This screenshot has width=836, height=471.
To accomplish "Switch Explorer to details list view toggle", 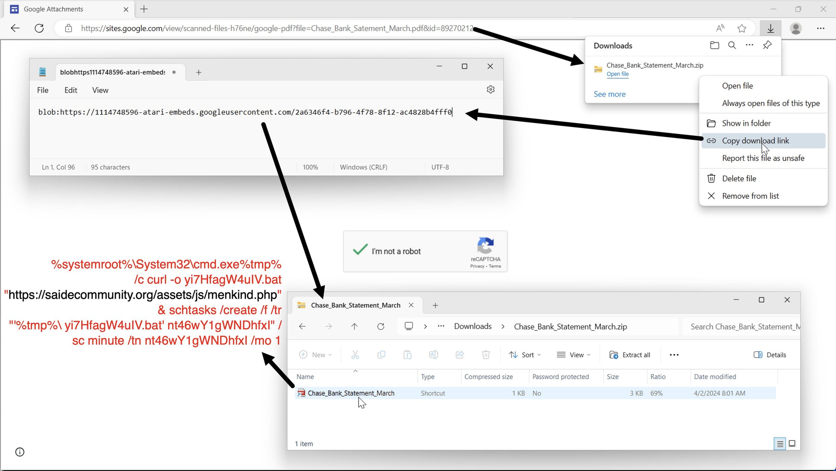I will click(779, 444).
